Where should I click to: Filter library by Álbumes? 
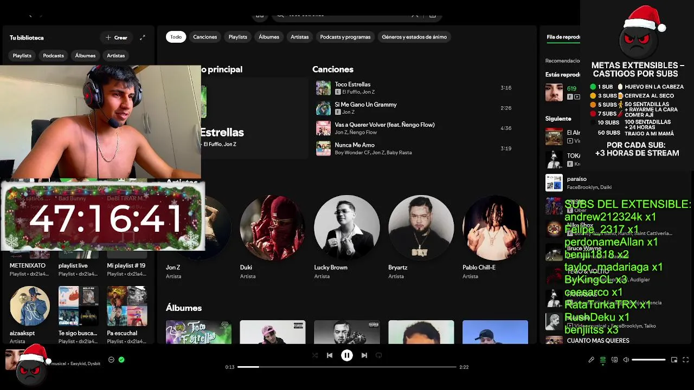coord(85,56)
